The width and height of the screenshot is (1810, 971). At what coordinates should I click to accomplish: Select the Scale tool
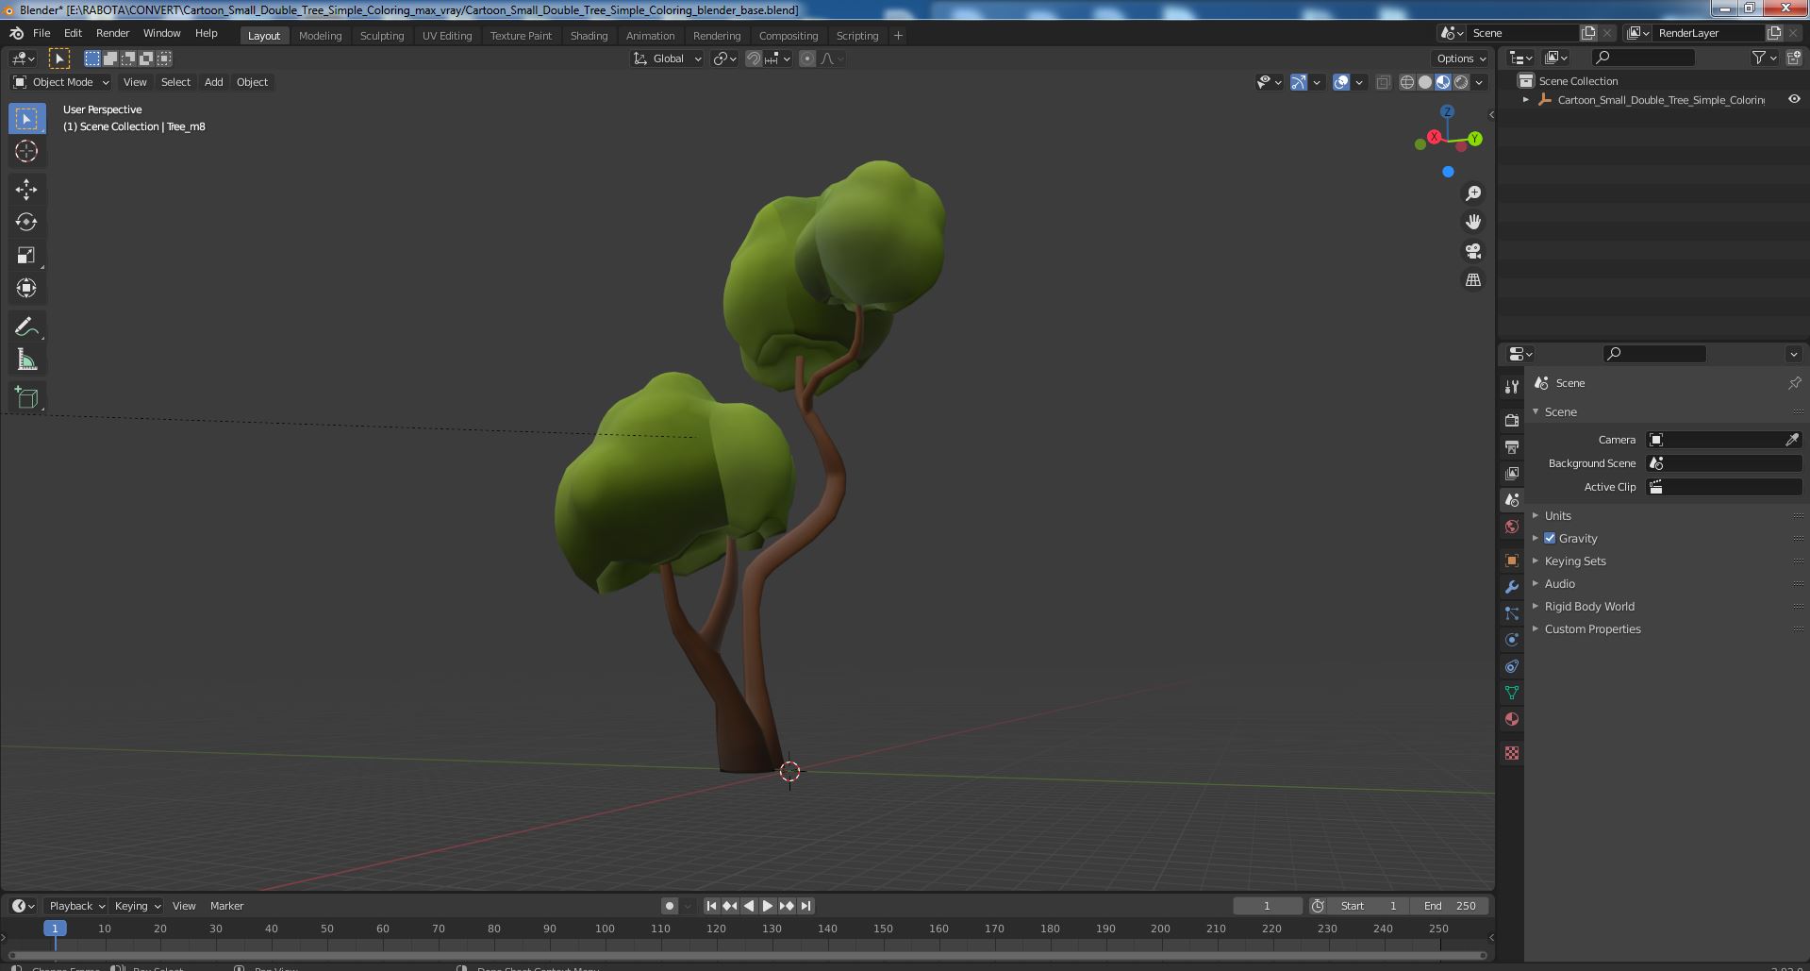26,256
